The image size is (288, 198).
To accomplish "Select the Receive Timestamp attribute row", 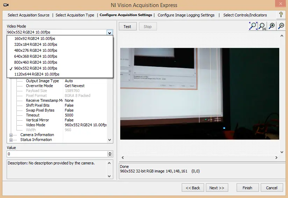I will coord(44,100).
